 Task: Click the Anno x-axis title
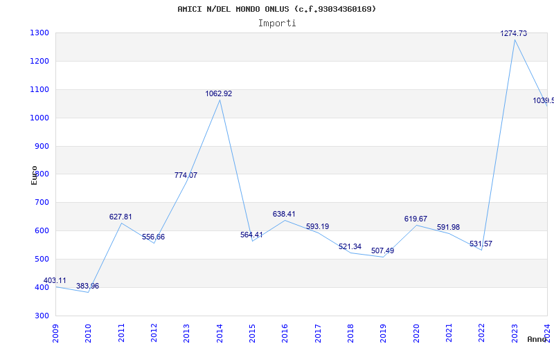pos(537,339)
